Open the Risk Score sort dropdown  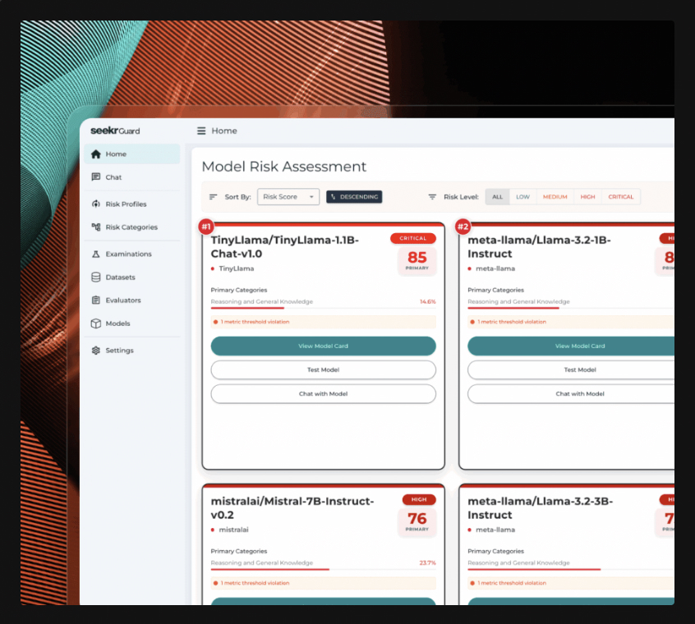[288, 197]
